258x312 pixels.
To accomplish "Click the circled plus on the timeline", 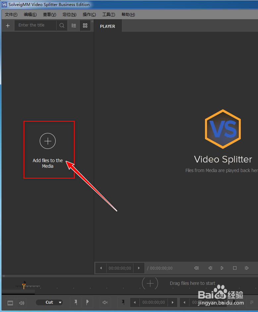I will [x=150, y=283].
